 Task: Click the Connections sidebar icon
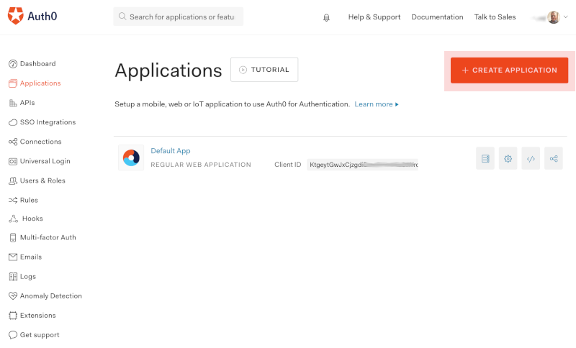(13, 142)
